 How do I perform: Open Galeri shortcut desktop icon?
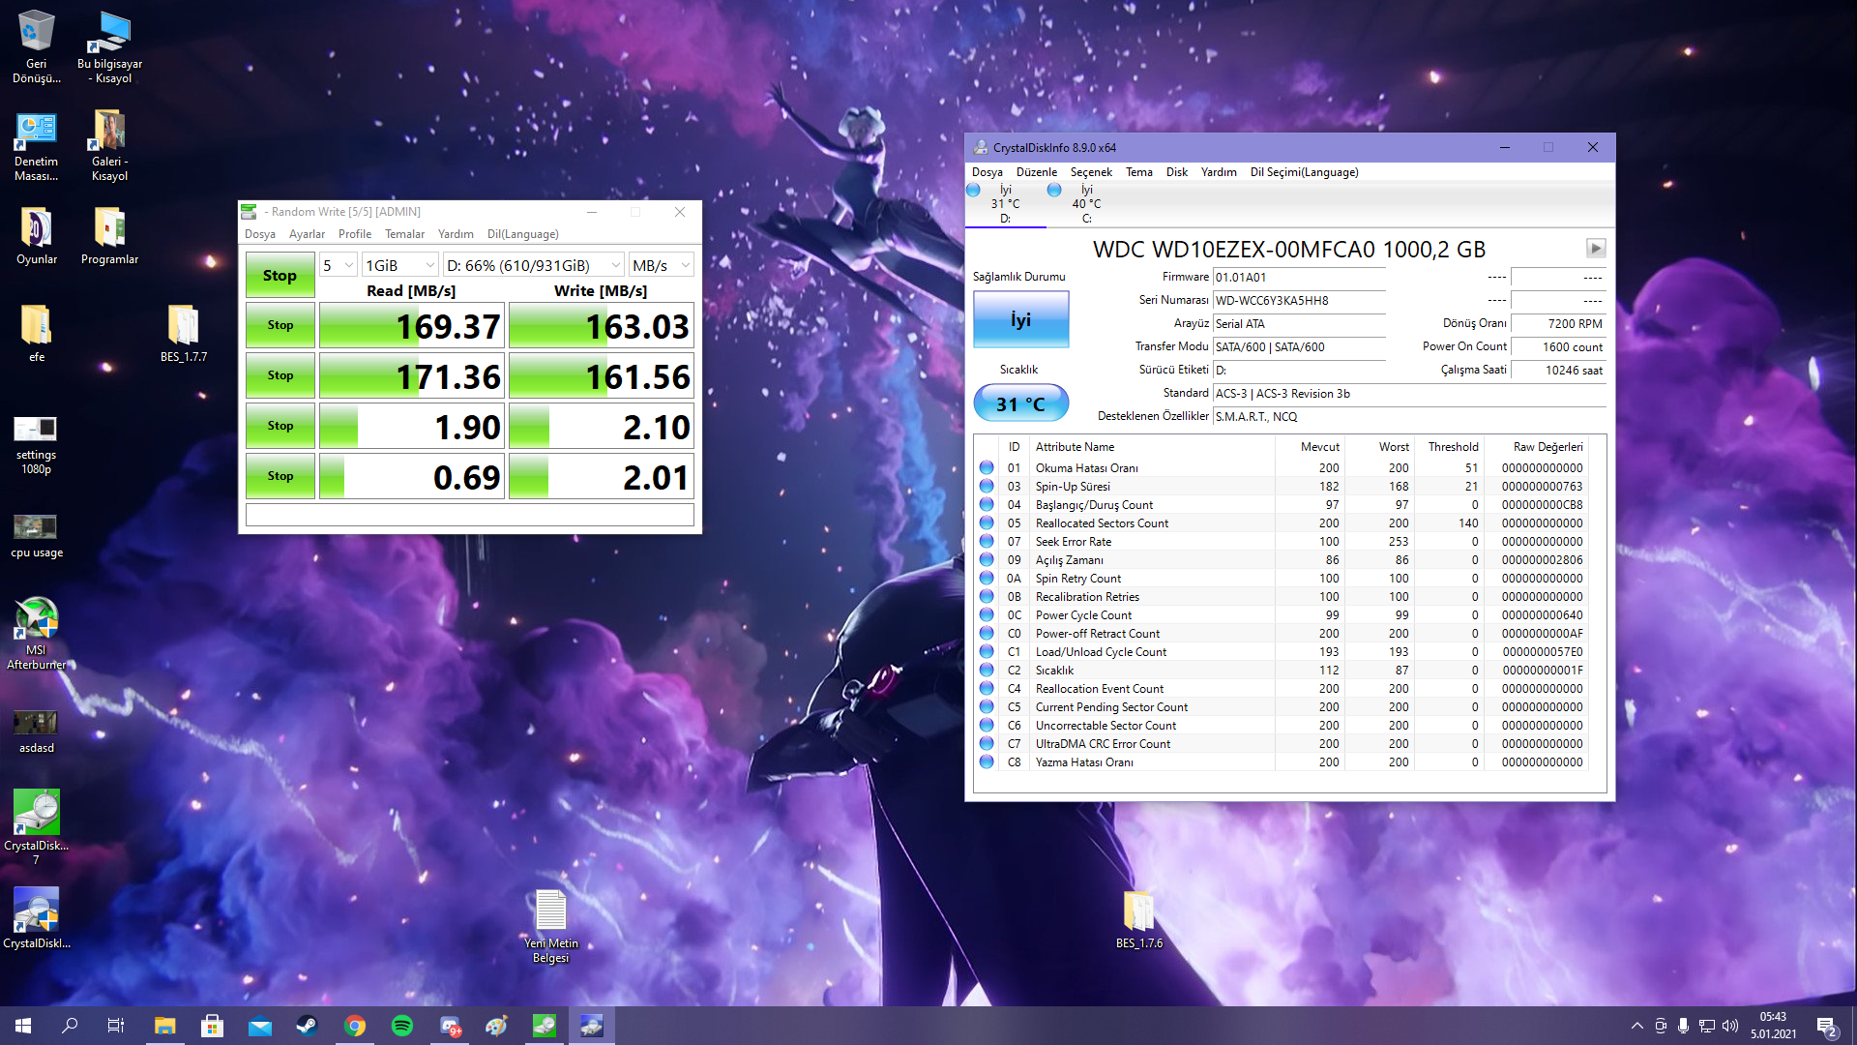pos(109,145)
